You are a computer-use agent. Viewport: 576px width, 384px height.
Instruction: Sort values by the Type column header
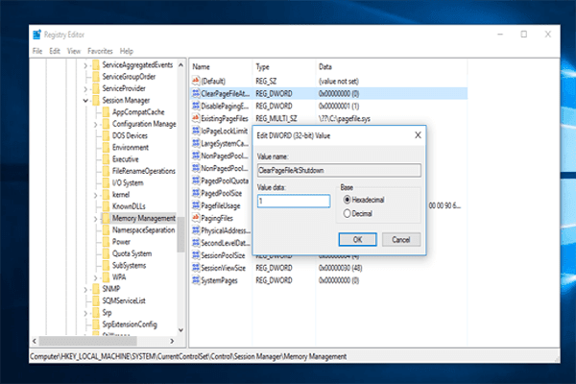coord(284,67)
